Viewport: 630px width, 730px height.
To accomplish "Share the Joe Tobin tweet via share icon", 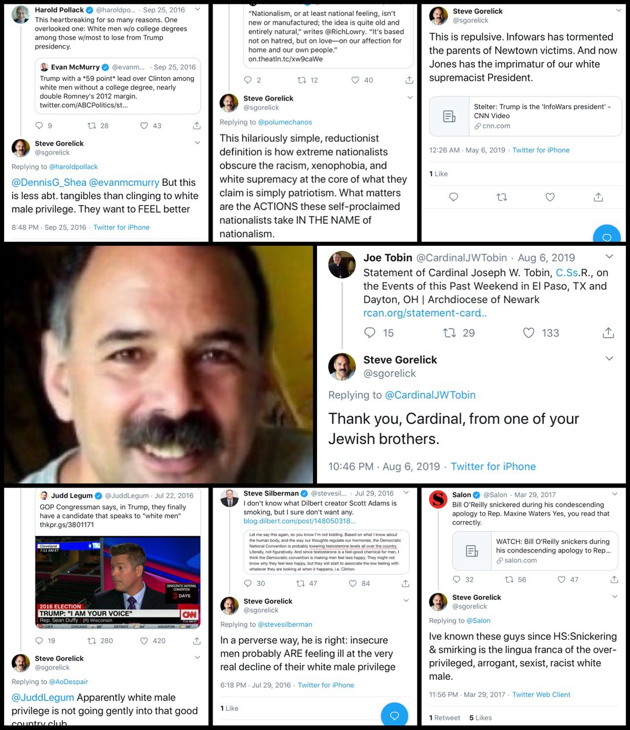I will pyautogui.click(x=608, y=333).
